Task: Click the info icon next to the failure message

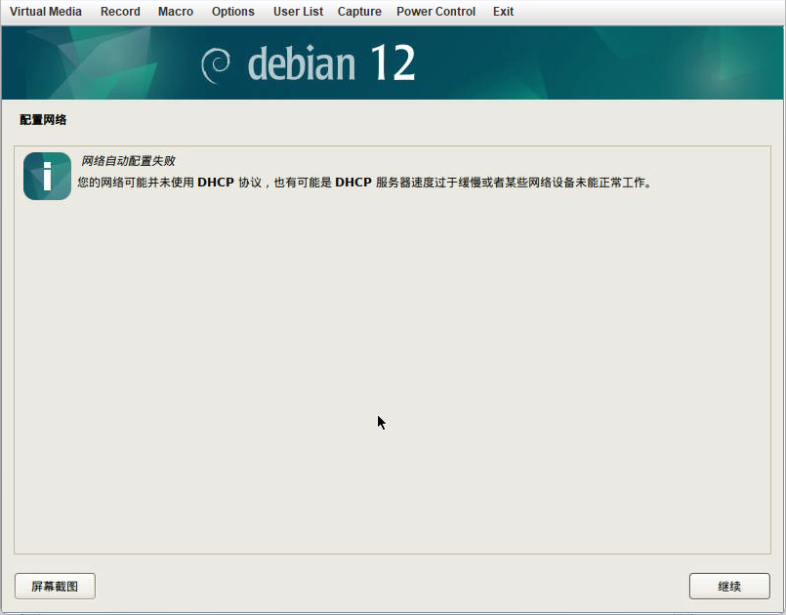Action: click(x=45, y=176)
